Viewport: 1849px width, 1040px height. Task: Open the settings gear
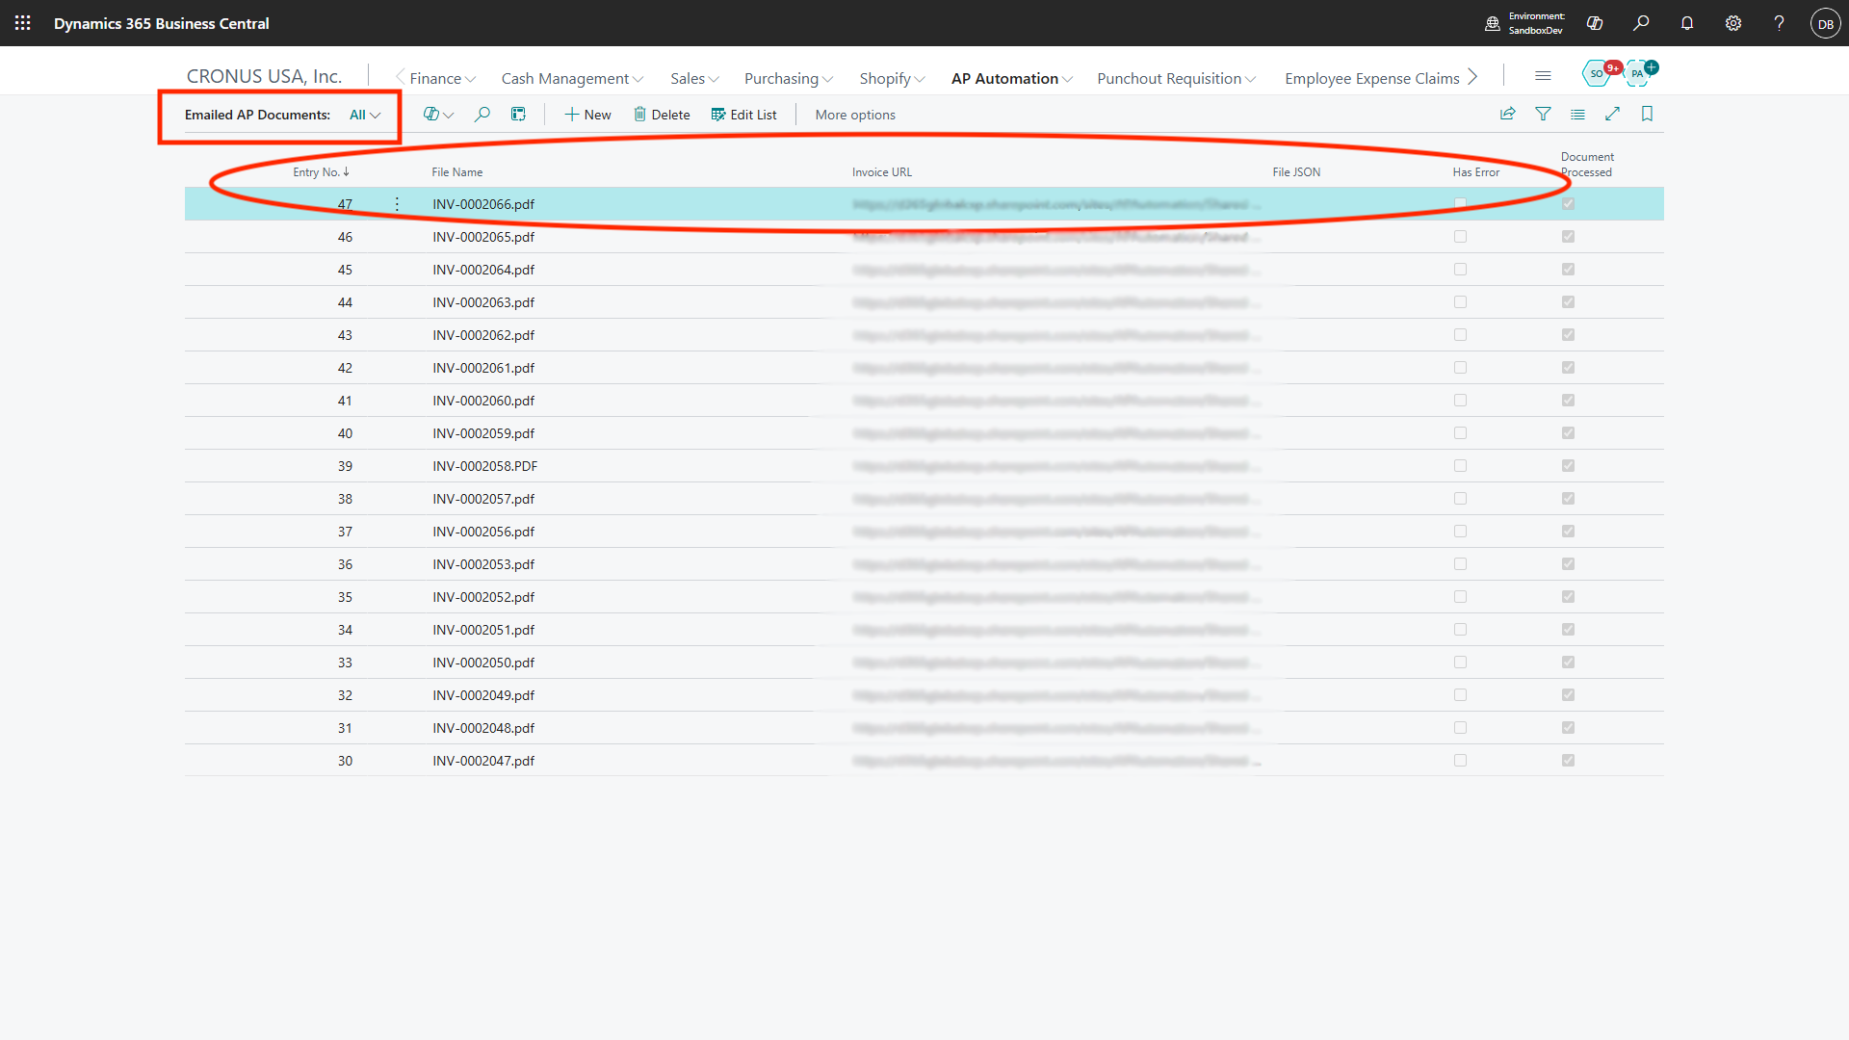click(1733, 23)
